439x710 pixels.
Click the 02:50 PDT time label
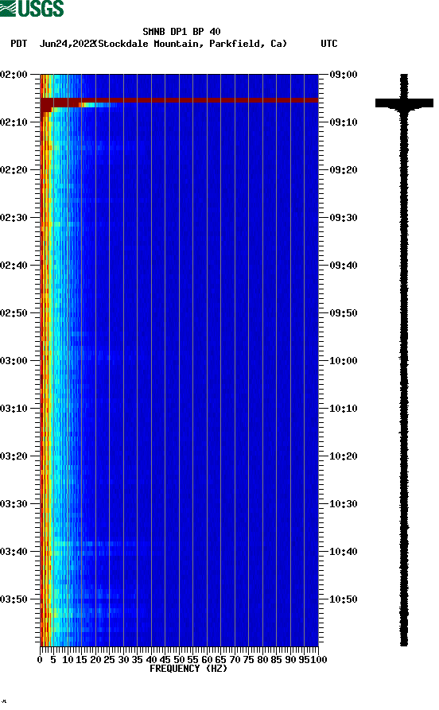point(14,313)
